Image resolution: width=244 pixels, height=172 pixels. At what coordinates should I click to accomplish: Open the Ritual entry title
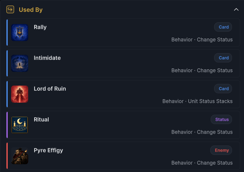pos(41,119)
